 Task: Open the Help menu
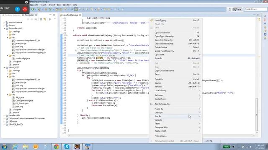pos(75,5)
